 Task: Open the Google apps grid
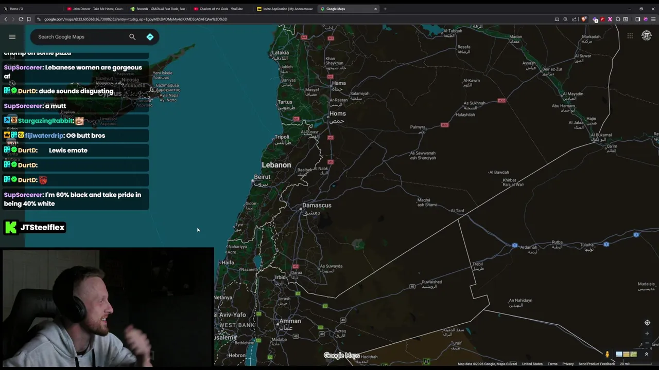point(630,35)
